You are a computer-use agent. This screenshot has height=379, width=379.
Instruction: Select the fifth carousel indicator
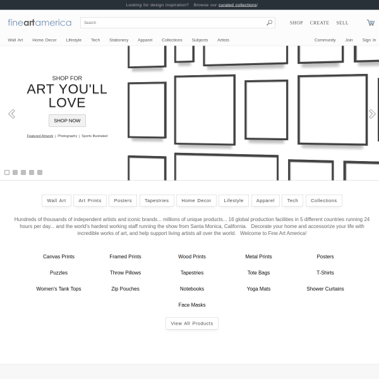coord(40,172)
